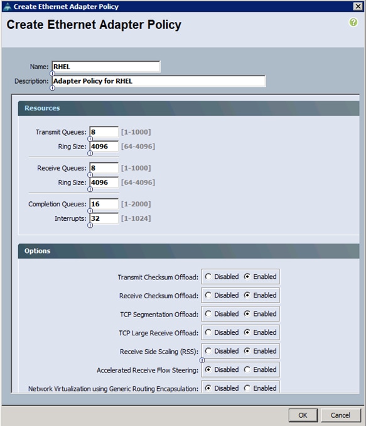Click the Transmit Queues input field
This screenshot has height=426, width=366.
pyautogui.click(x=104, y=132)
